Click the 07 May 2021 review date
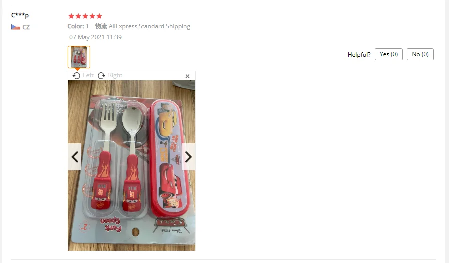The image size is (449, 263). [95, 37]
